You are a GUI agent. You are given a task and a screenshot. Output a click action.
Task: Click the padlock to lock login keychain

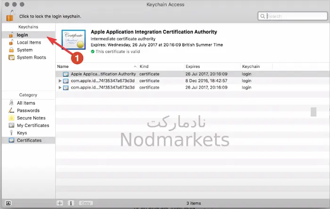point(10,16)
